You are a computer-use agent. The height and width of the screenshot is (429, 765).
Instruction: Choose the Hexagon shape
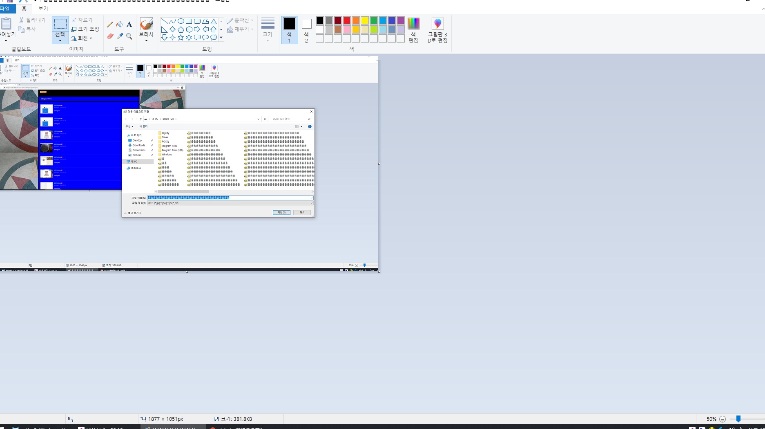pyautogui.click(x=189, y=29)
